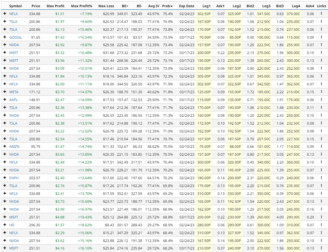Expand the AAPL row details
This screenshot has width=328, height=252.
click(x=5, y=99)
